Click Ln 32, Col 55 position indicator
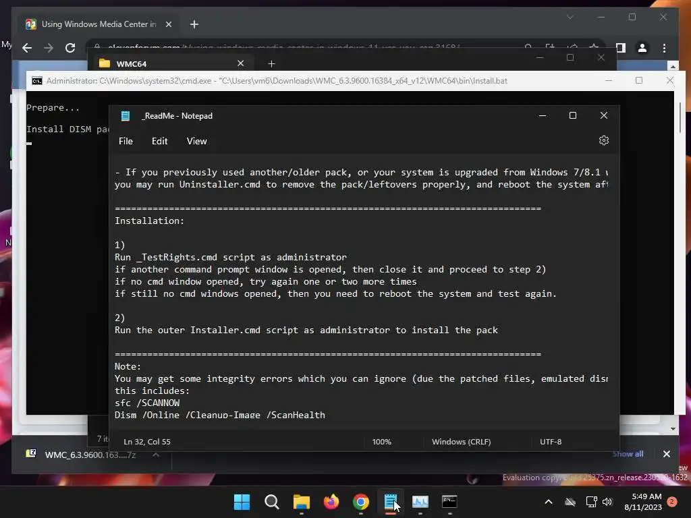Viewport: 691px width, 518px height. 146,441
